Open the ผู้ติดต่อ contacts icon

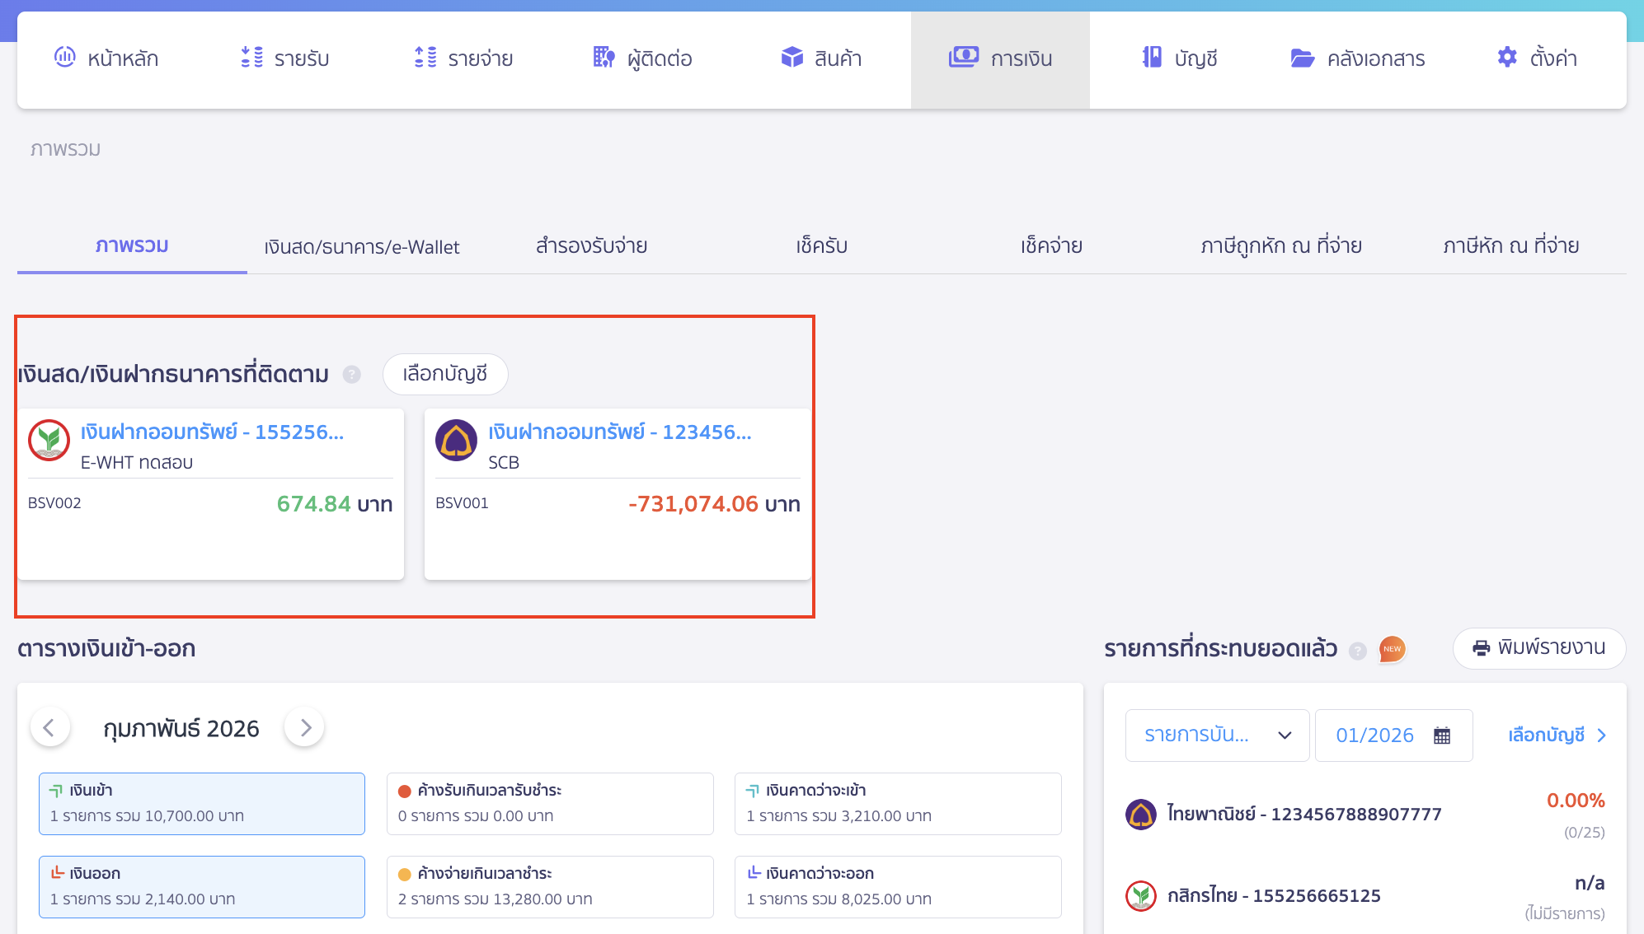tap(603, 58)
